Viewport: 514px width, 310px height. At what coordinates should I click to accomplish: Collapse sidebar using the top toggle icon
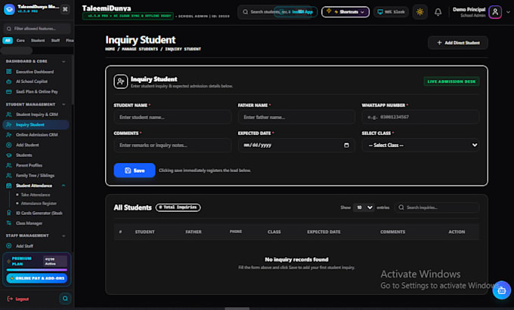click(x=65, y=9)
